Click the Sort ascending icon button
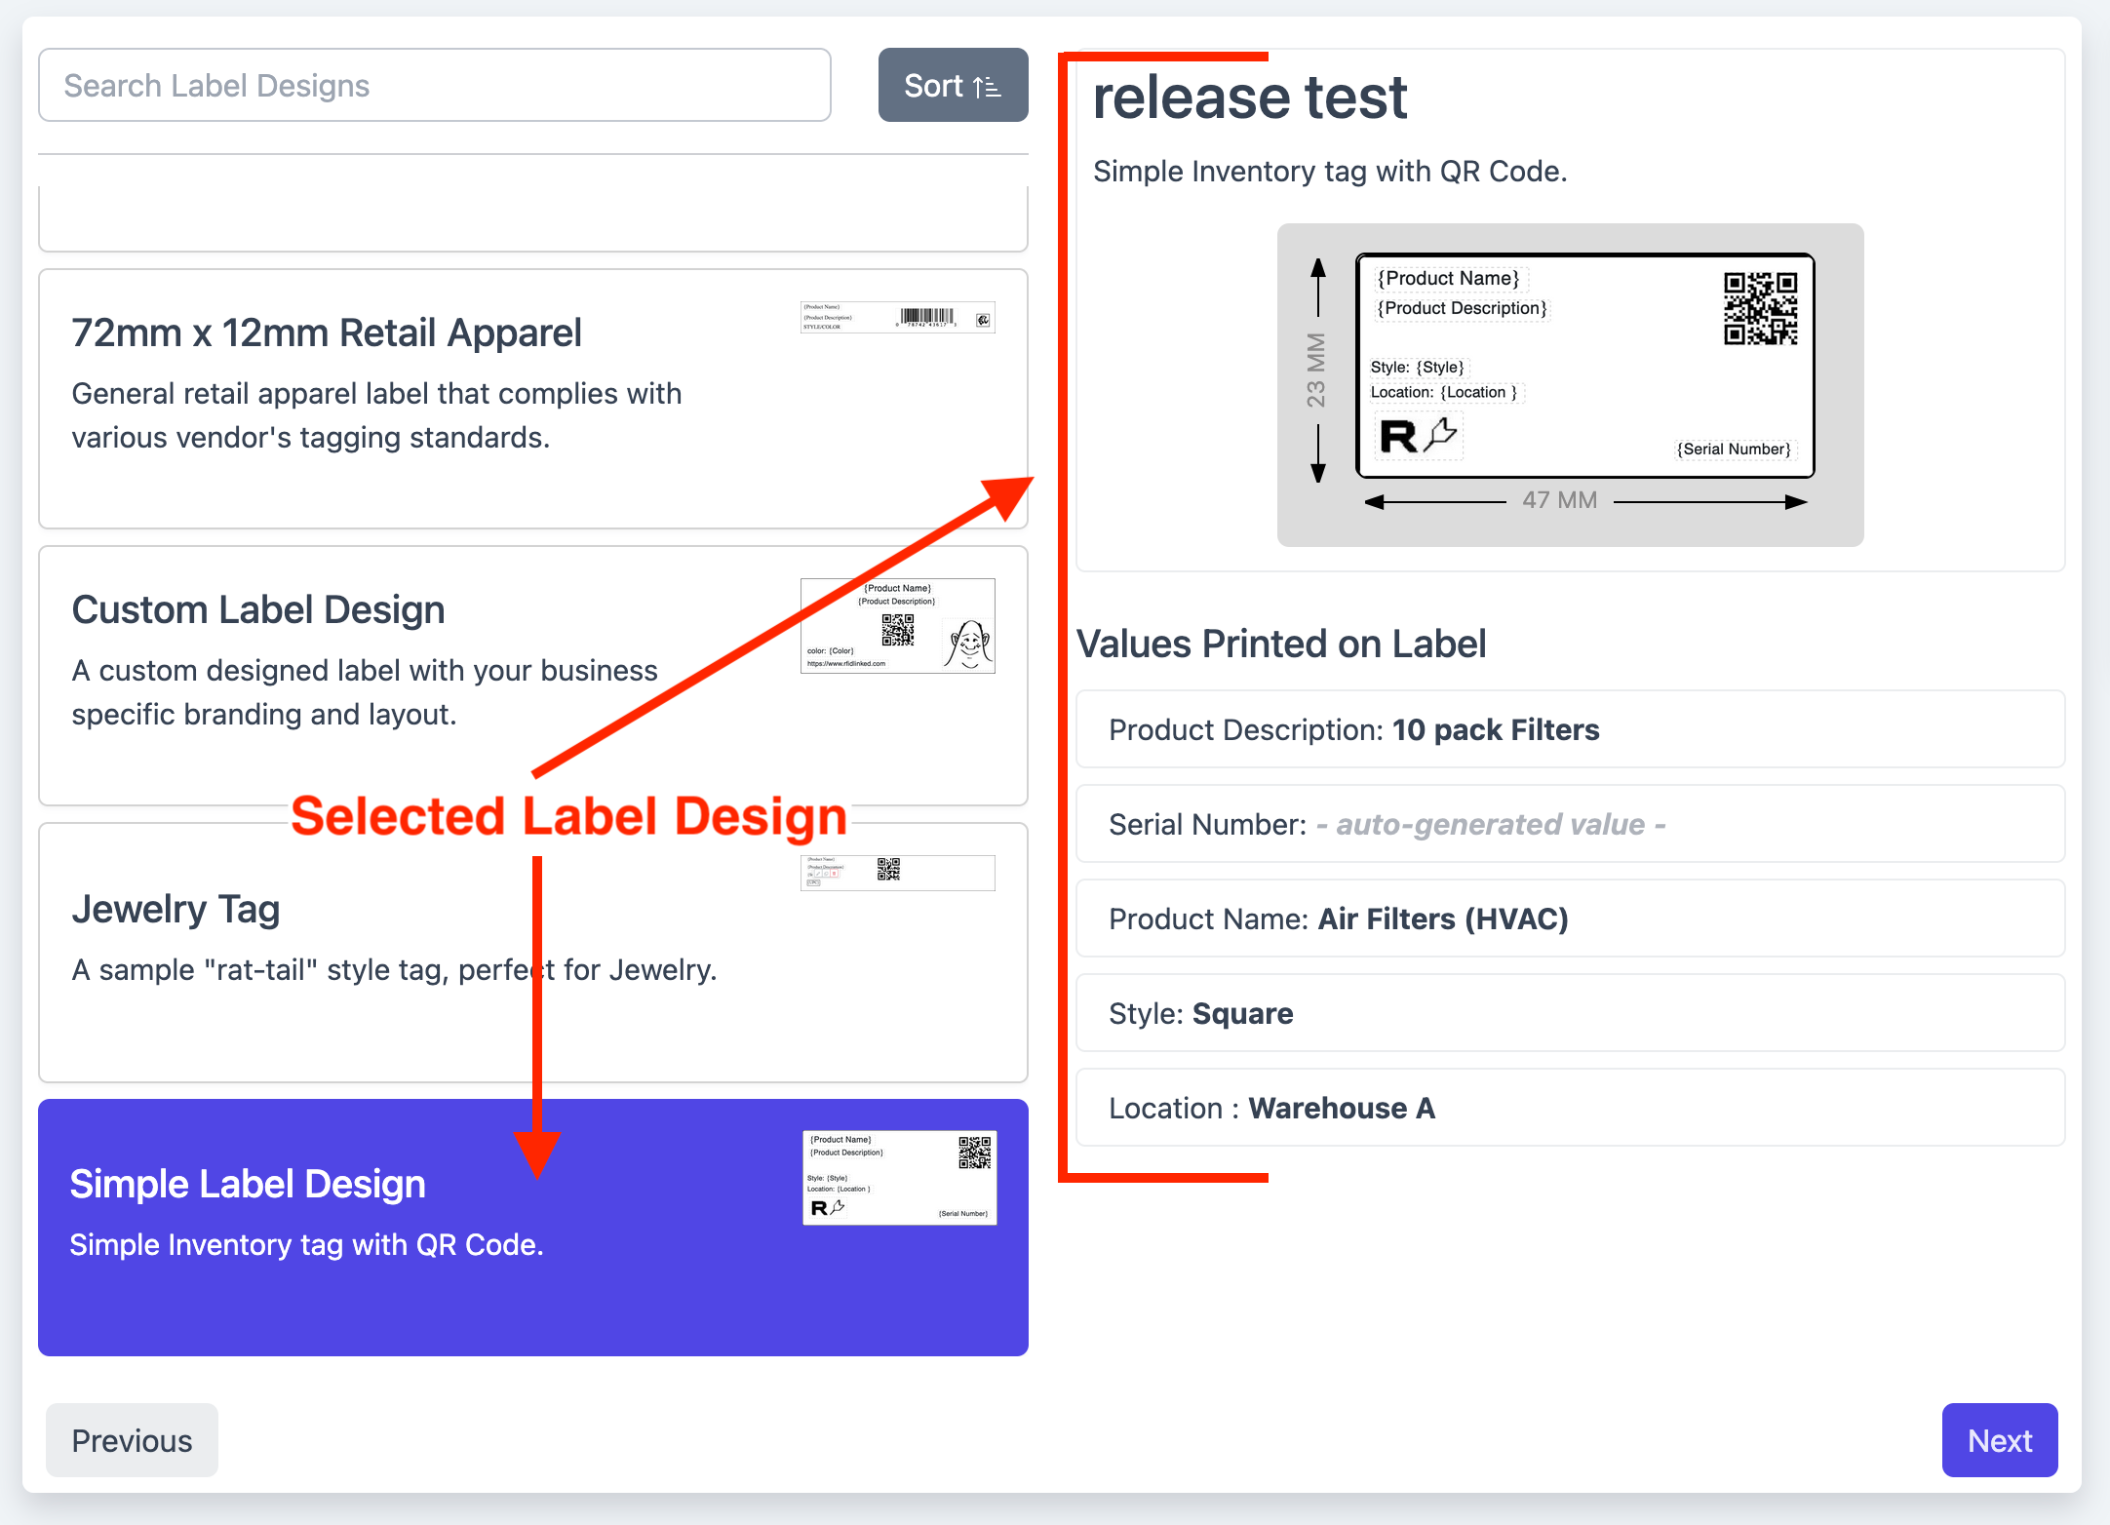The height and width of the screenshot is (1525, 2110). point(953,86)
